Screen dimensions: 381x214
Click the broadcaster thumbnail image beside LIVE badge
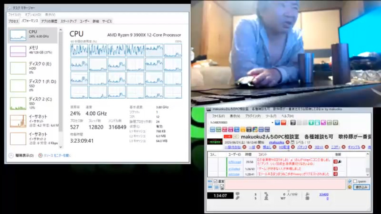click(x=215, y=141)
